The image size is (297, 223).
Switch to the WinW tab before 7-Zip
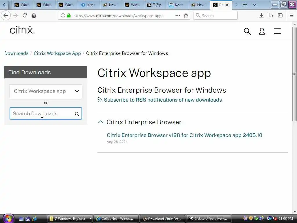(133, 5)
